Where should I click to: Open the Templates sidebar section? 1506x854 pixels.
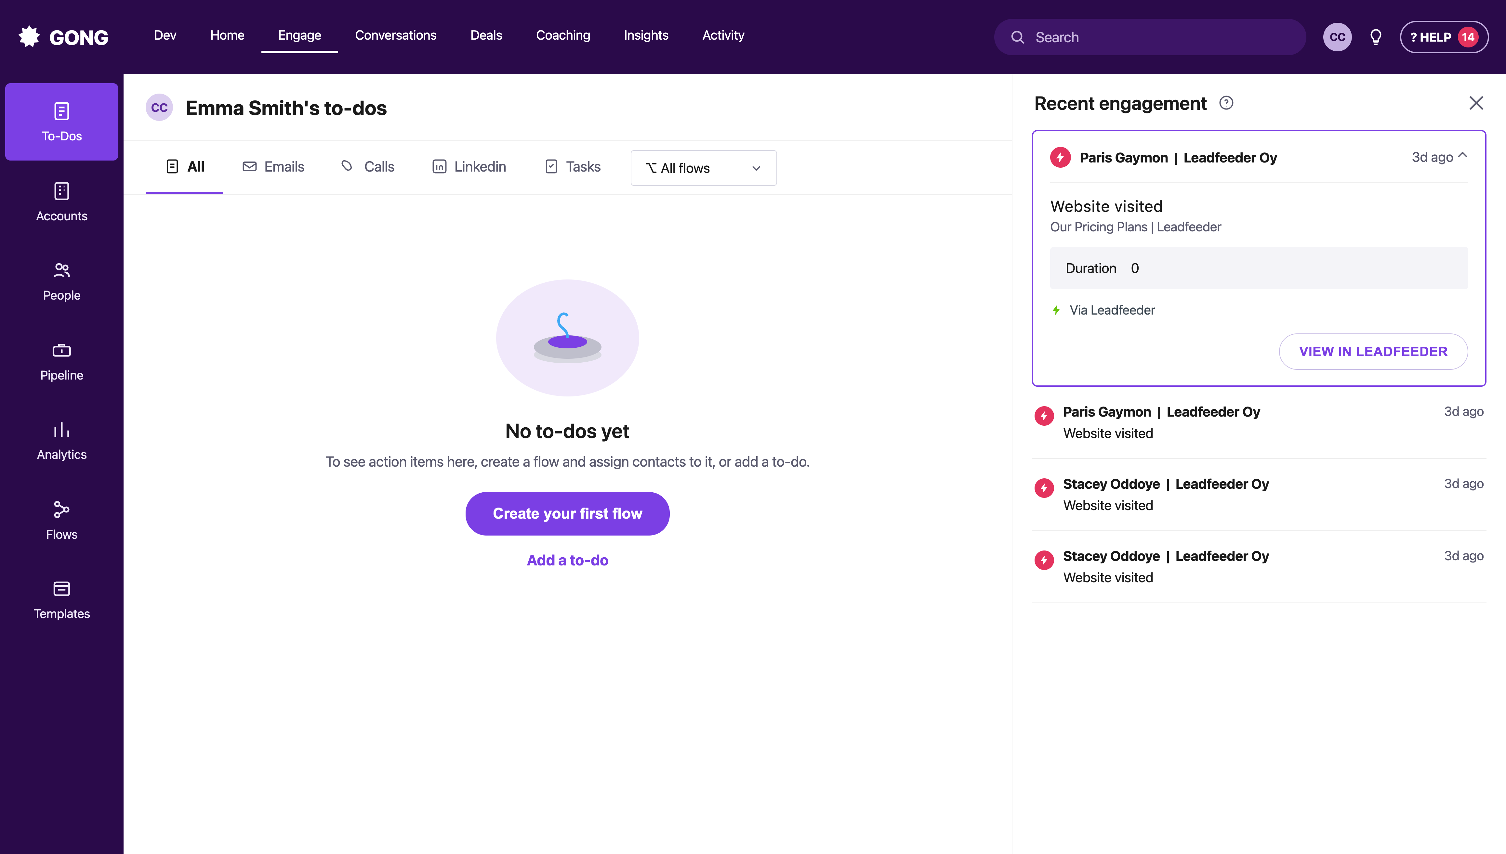[61, 600]
